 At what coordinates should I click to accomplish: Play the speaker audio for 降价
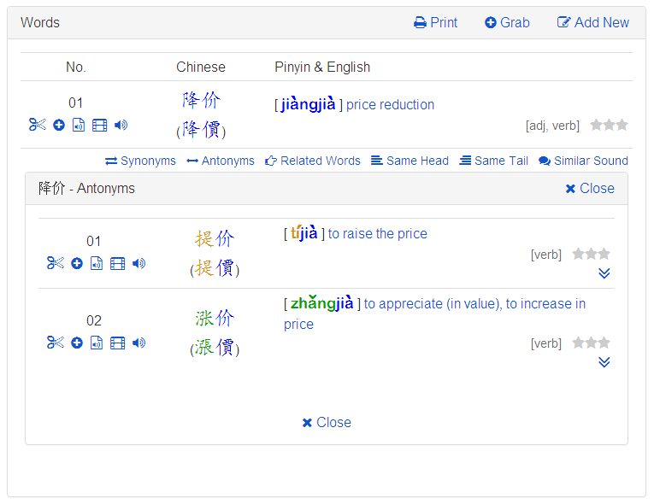[121, 125]
